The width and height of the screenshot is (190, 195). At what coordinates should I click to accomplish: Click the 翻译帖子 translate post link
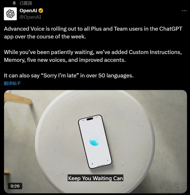point(12,83)
